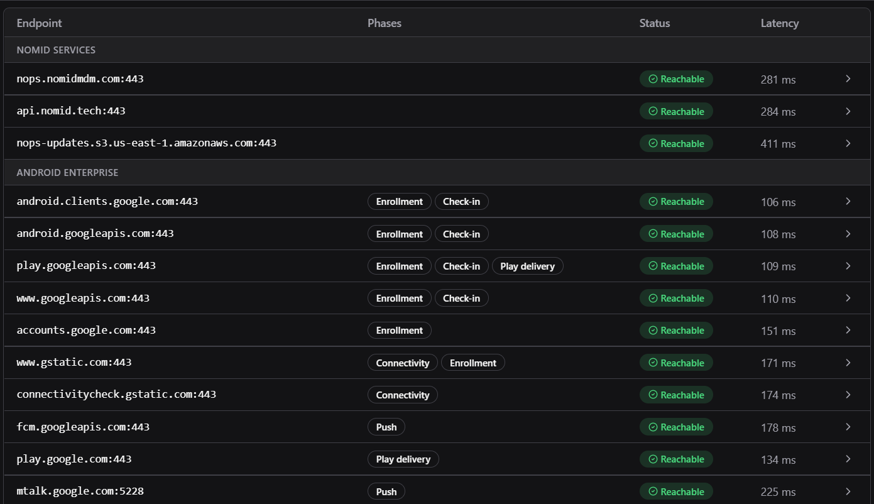Click Push tag on fcm.googleapis.com row
The width and height of the screenshot is (874, 504).
pos(386,427)
